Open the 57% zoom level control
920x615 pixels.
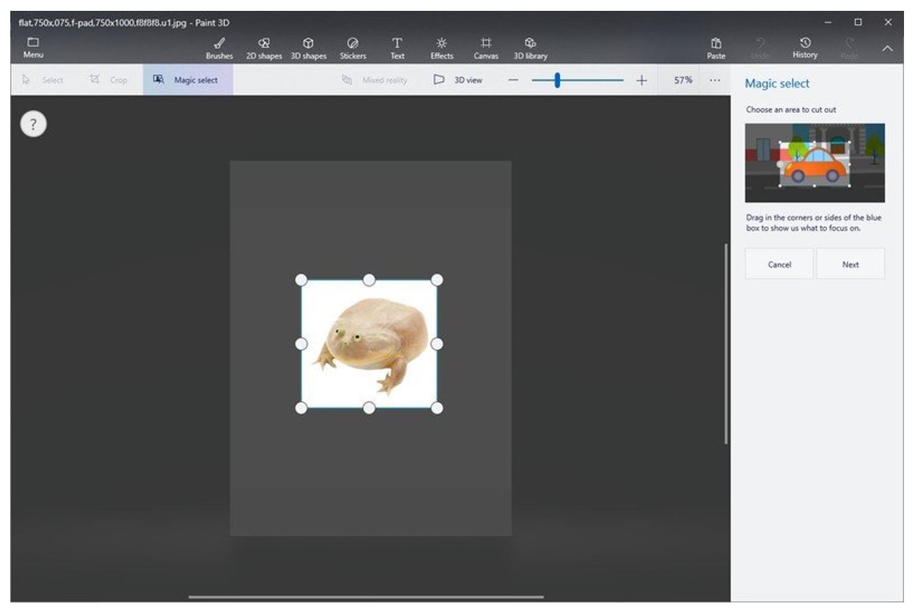[681, 81]
